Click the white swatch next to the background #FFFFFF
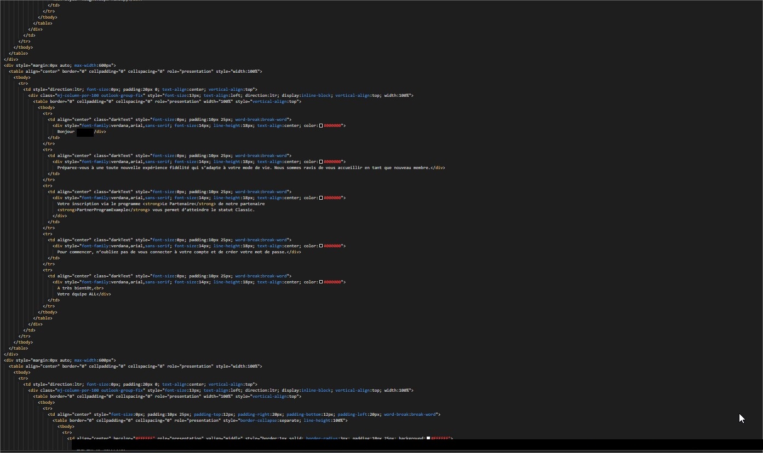 click(x=429, y=438)
